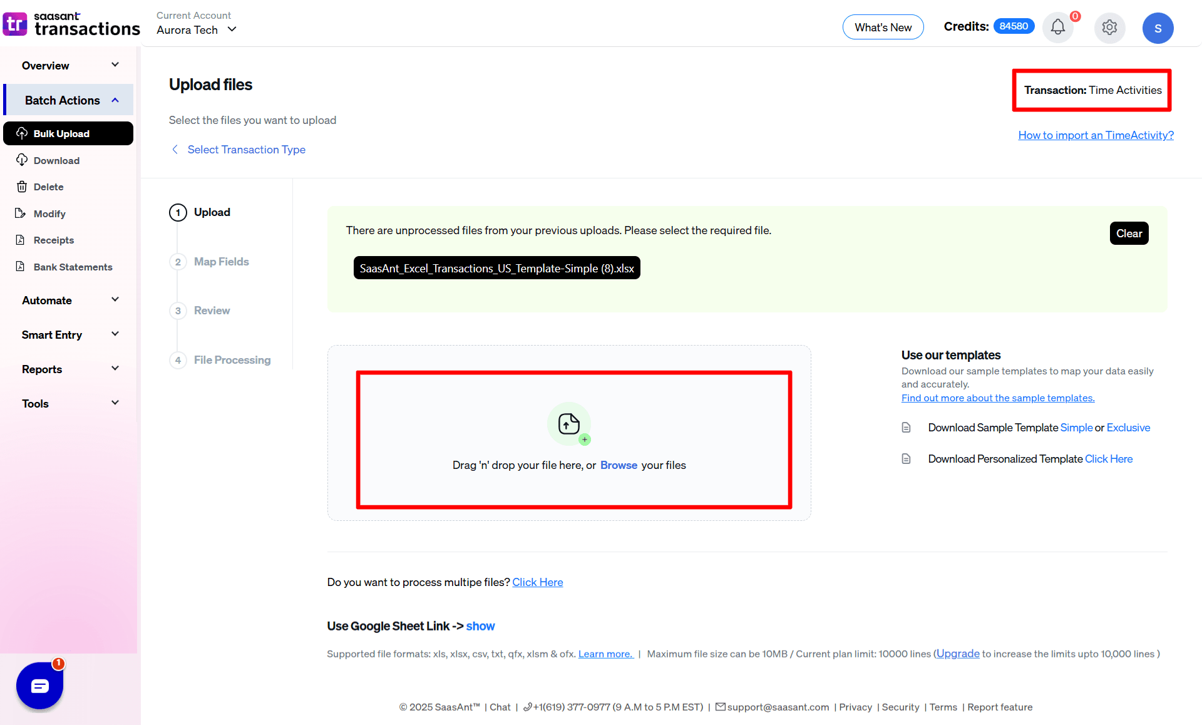Open the Receipts icon
This screenshot has height=725, width=1202.
coord(22,240)
